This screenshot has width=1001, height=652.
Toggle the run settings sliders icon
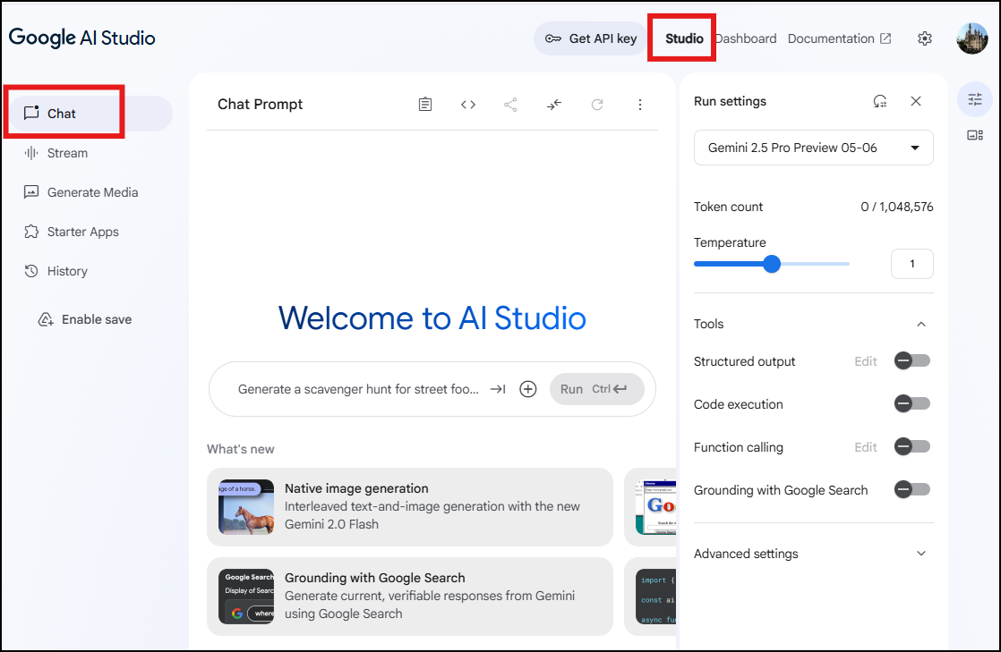975,99
